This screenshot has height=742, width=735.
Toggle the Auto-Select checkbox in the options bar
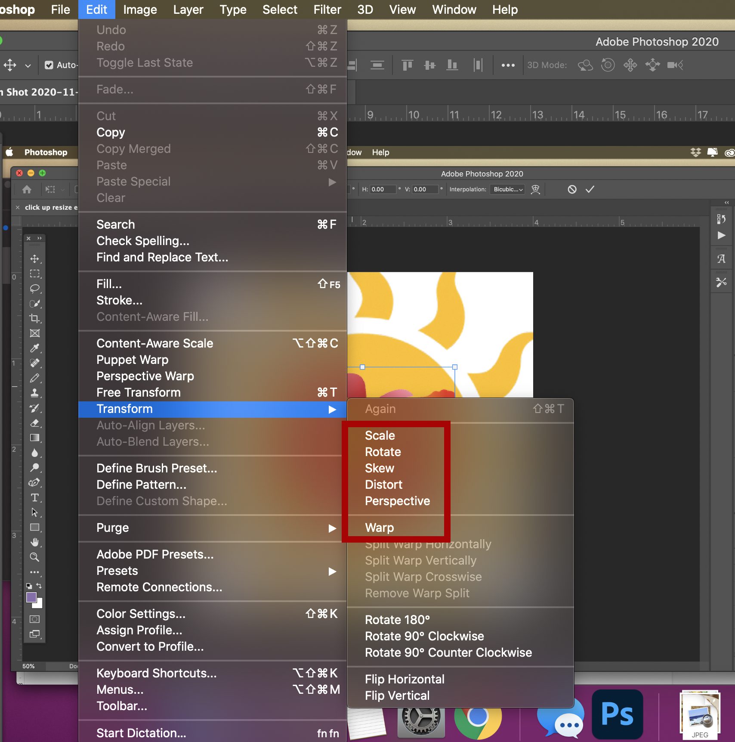coord(49,65)
